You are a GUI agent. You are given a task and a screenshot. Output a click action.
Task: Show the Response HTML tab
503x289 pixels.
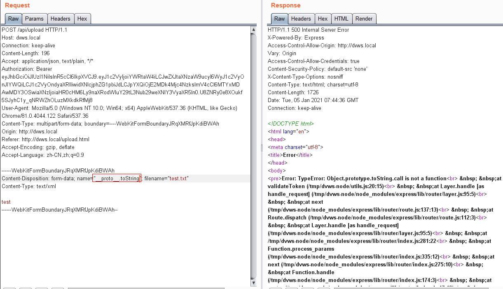click(341, 19)
